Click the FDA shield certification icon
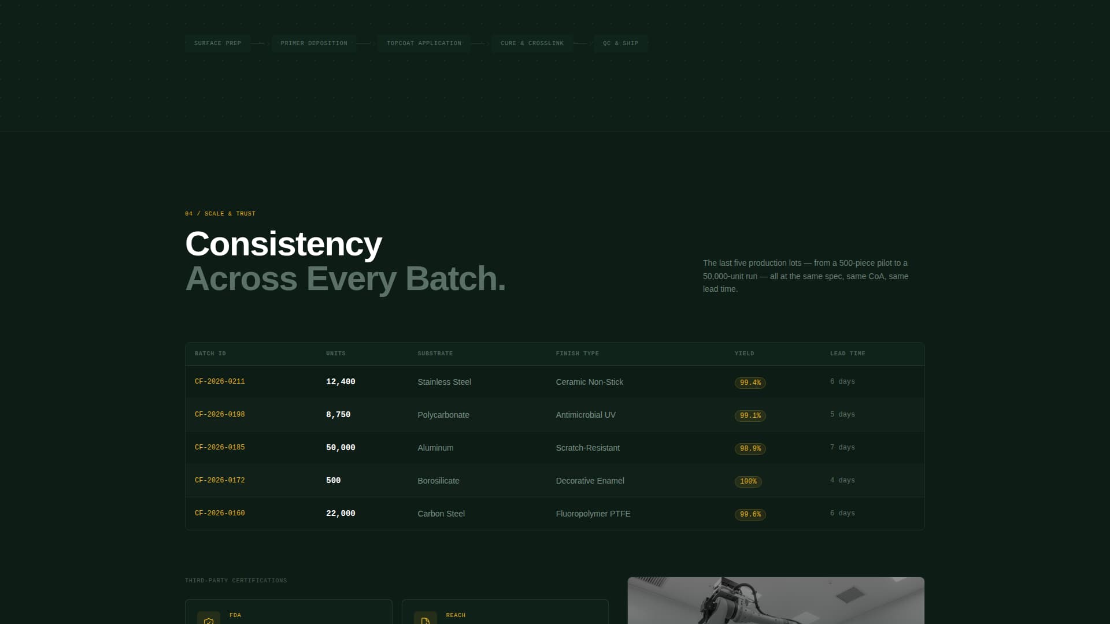Image resolution: width=1110 pixels, height=624 pixels. click(209, 620)
